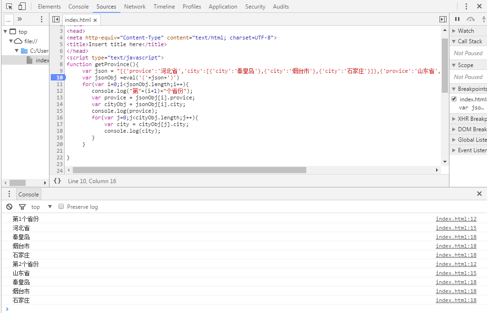Open index.html:15 link for 河北省

click(x=456, y=228)
